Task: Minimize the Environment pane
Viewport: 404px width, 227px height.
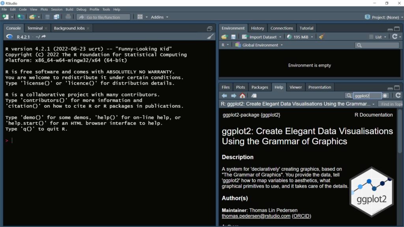Action: click(390, 29)
